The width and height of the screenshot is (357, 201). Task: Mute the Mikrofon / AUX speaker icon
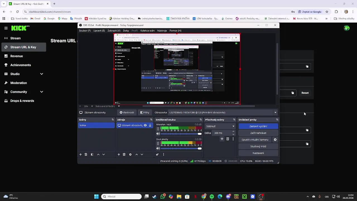coord(158,134)
